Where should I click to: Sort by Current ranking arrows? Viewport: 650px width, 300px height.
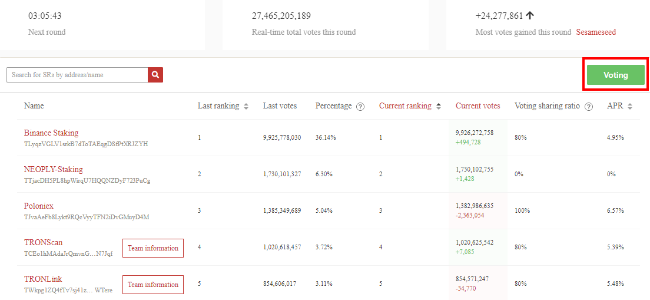pyautogui.click(x=438, y=106)
